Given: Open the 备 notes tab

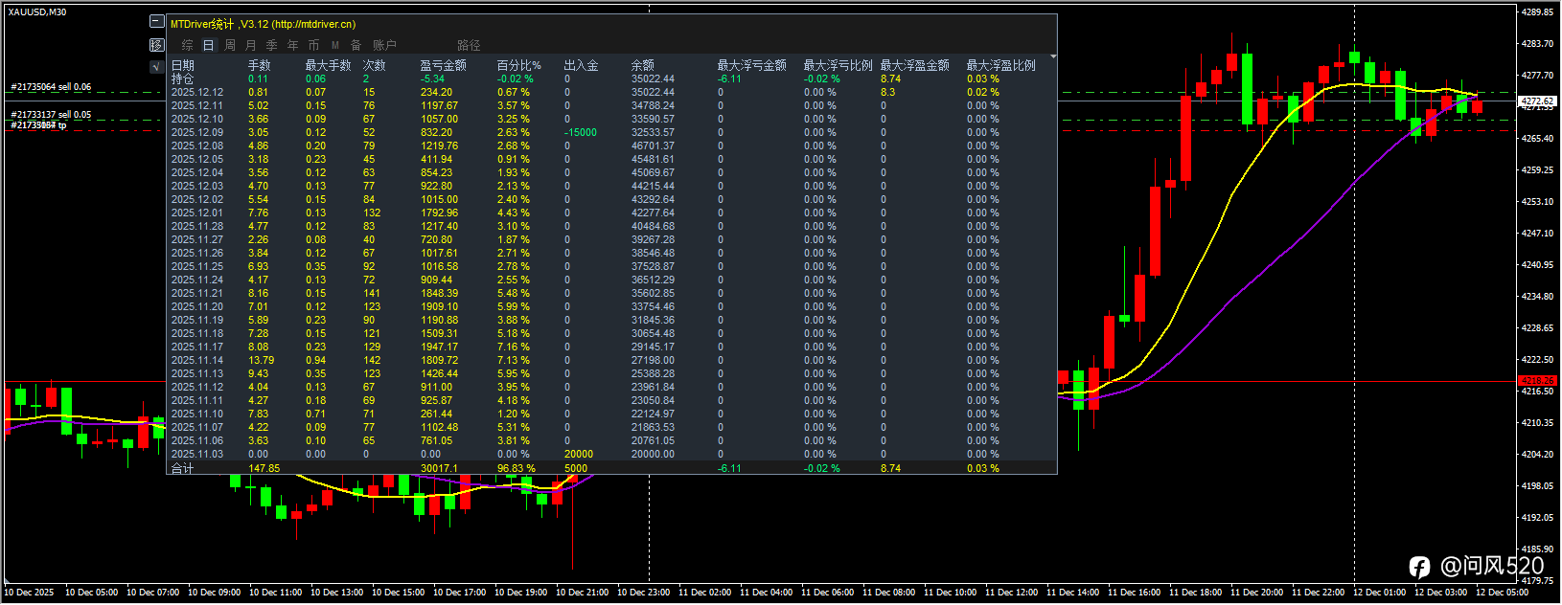Looking at the screenshot, I should 356,45.
